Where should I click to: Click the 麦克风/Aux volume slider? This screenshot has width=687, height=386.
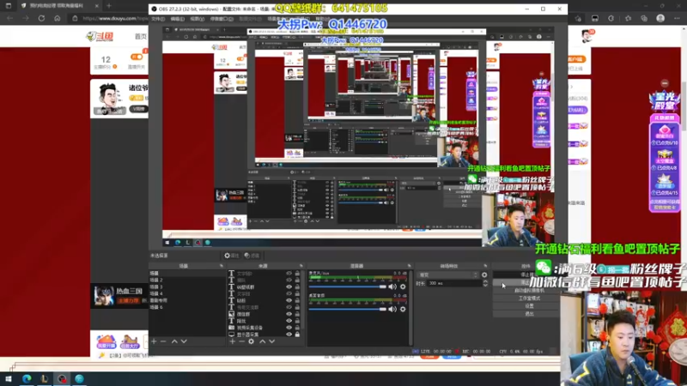pos(348,286)
